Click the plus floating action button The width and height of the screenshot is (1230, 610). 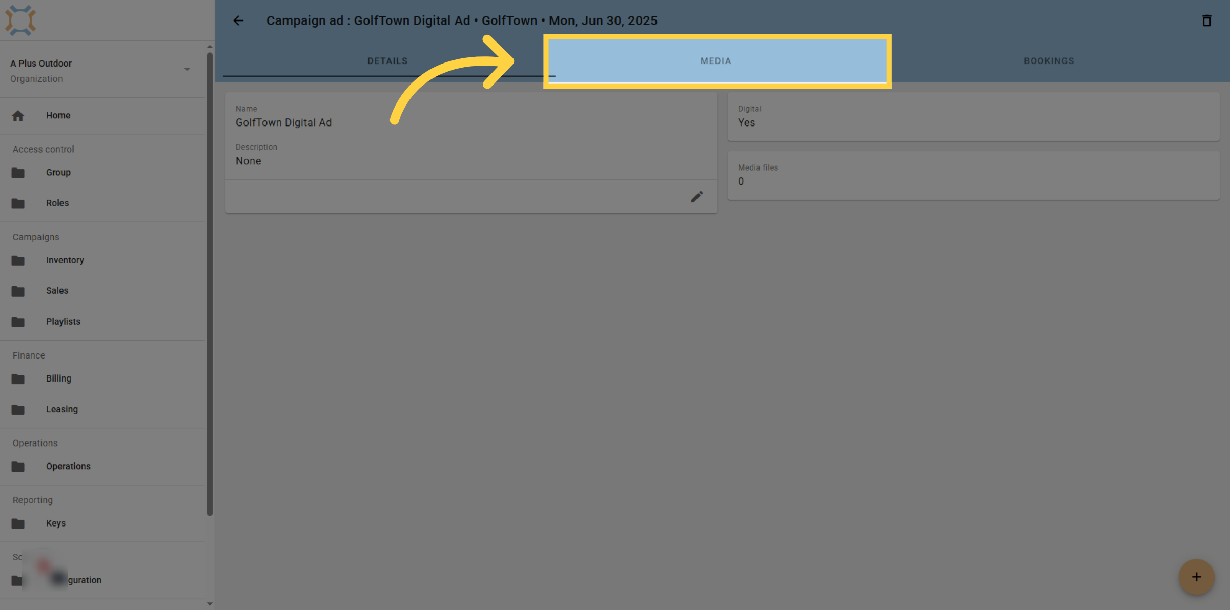1197,577
